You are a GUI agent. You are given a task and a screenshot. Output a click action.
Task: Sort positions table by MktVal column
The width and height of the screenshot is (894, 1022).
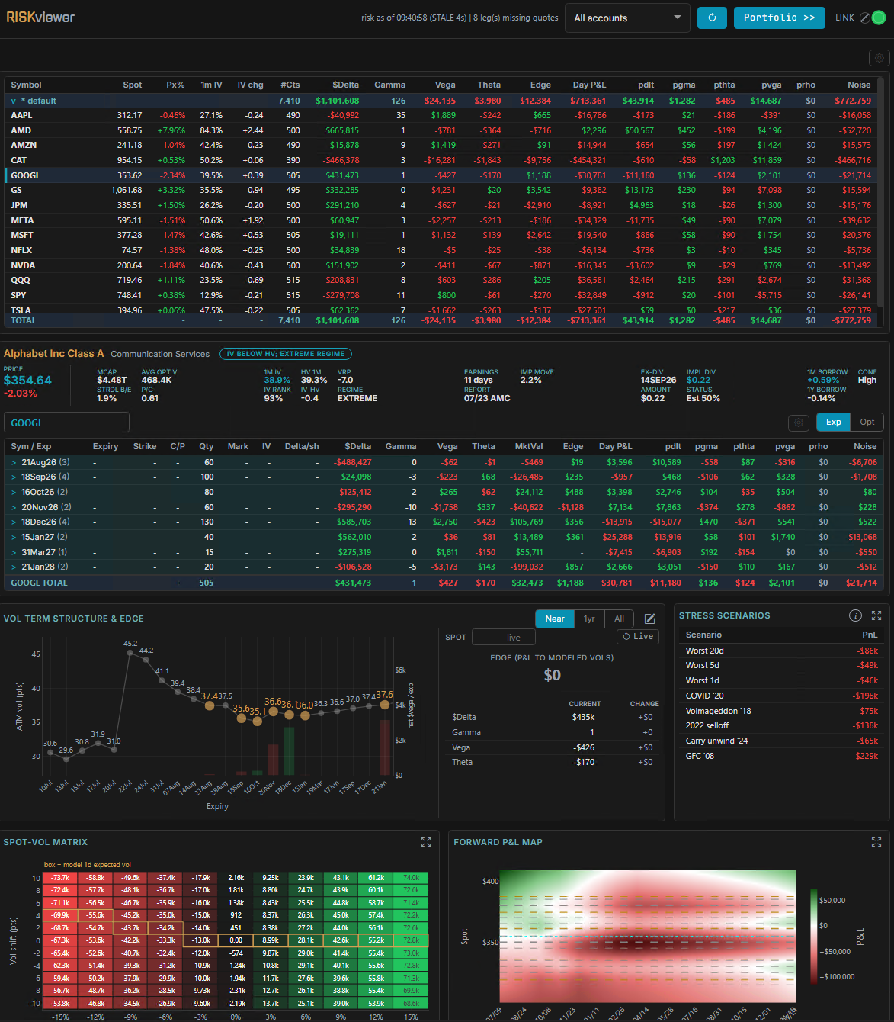(528, 446)
